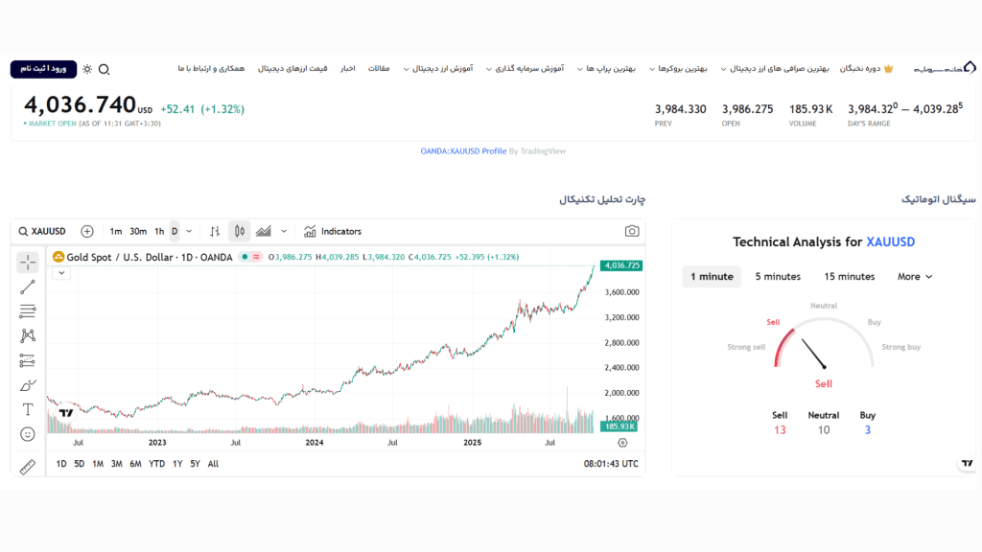Select the XABCD pattern tool

(x=28, y=335)
